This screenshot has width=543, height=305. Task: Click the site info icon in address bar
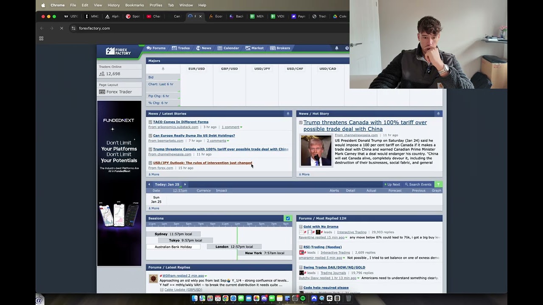point(73,28)
